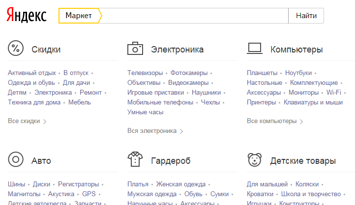The image size is (355, 205).
Task: Go to Чехлы category
Action: tap(210, 102)
